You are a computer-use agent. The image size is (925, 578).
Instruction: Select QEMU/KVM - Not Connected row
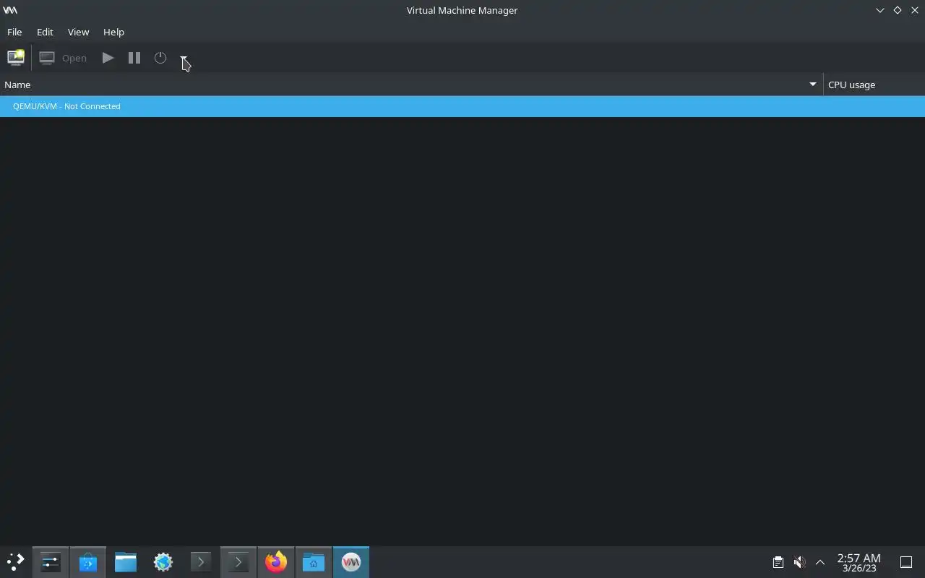point(462,106)
